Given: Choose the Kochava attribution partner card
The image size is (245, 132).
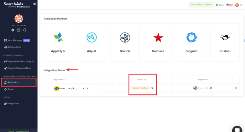Looking at the screenshot, I should [158, 44].
